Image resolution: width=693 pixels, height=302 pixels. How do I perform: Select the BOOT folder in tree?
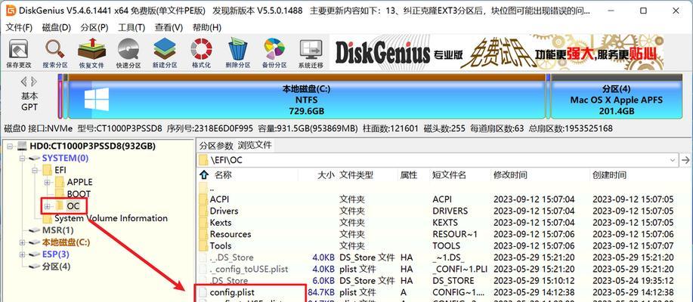click(x=79, y=194)
